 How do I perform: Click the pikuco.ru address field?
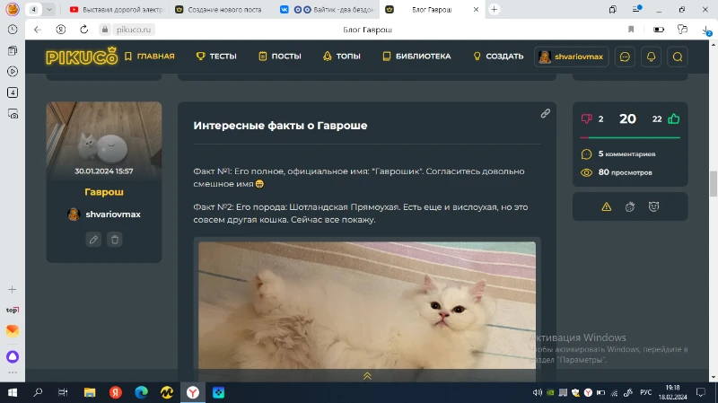coord(133,30)
